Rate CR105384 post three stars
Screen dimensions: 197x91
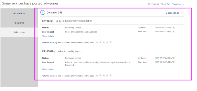coord(104,42)
